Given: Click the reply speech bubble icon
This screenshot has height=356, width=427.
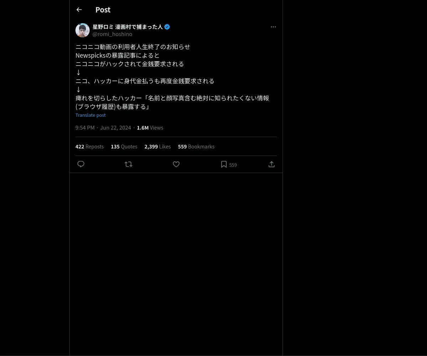Looking at the screenshot, I should (81, 164).
